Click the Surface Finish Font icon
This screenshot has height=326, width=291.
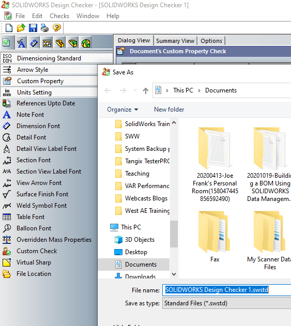7,194
